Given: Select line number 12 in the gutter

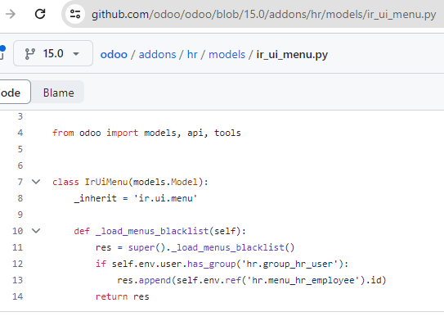Looking at the screenshot, I should [x=17, y=264].
